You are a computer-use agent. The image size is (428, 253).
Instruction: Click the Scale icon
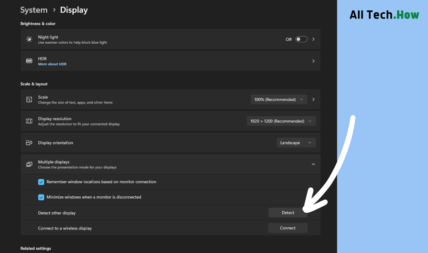point(29,100)
